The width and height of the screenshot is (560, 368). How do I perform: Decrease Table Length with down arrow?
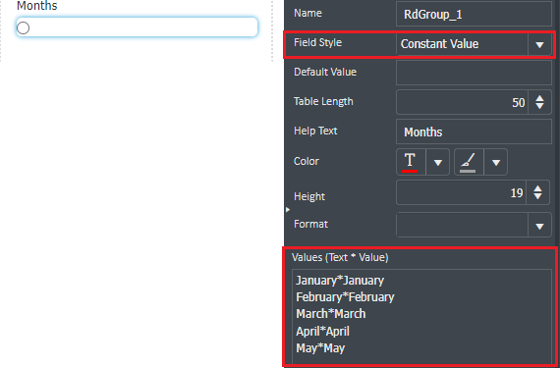(x=539, y=106)
